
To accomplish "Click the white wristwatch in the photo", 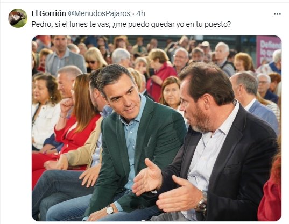I will [110, 209].
